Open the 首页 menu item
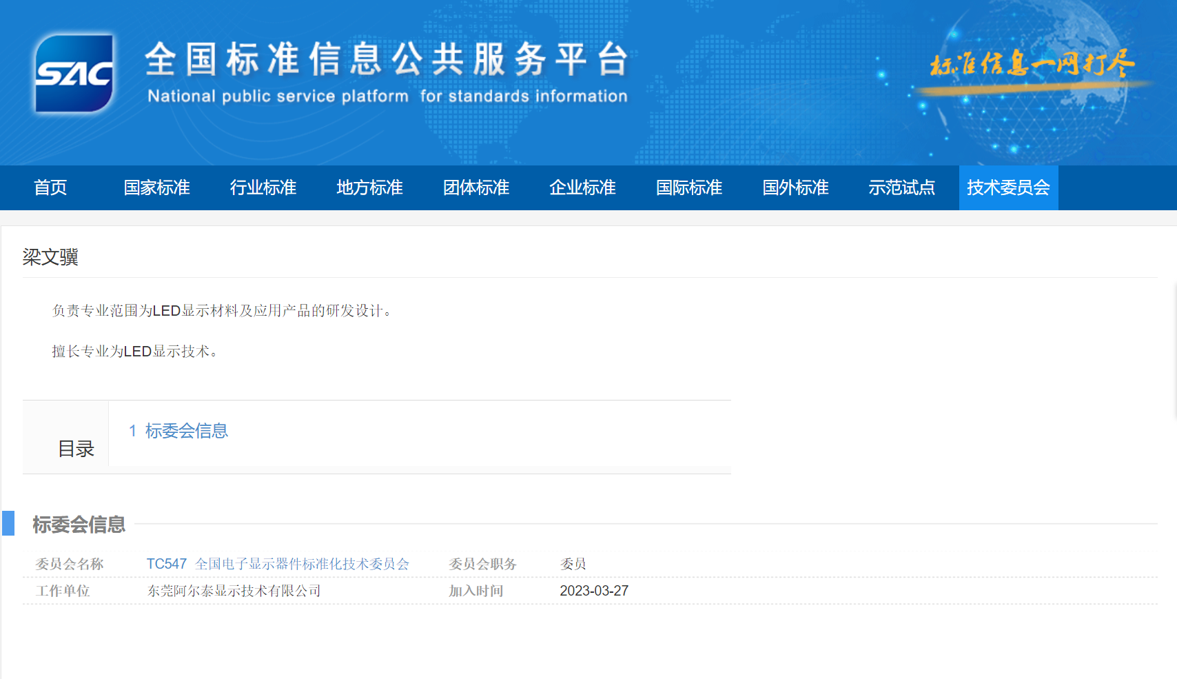The image size is (1177, 679). coord(50,188)
